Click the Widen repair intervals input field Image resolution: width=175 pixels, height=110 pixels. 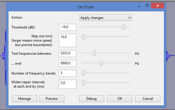pyautogui.click(x=68, y=84)
